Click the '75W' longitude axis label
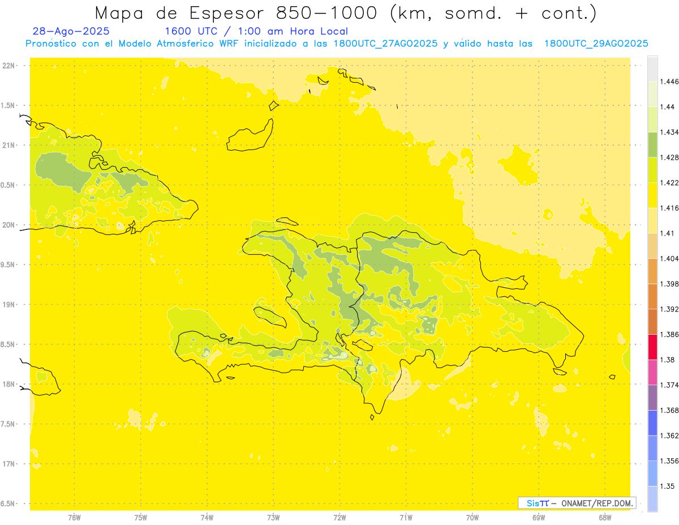Viewport: 679px width, 525px height. tap(140, 518)
